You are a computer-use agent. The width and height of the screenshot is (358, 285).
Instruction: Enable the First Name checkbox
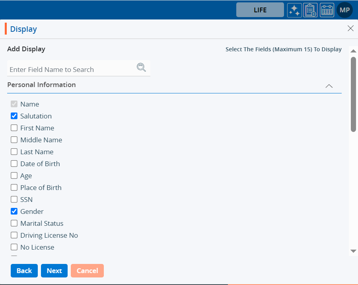[14, 128]
